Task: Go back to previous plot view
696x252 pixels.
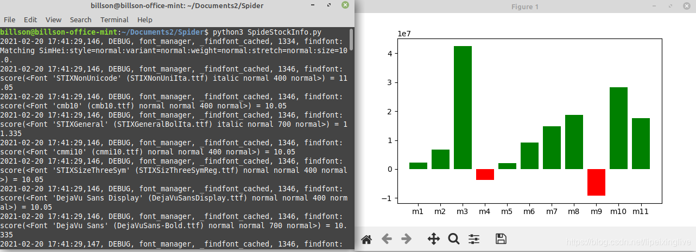Action: 387,239
